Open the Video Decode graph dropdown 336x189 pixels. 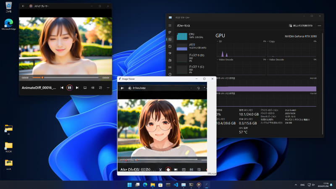pyautogui.click(x=276, y=60)
